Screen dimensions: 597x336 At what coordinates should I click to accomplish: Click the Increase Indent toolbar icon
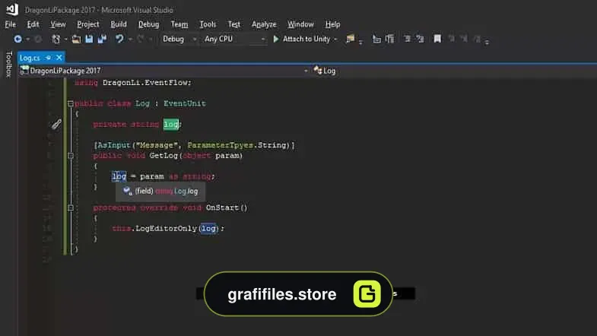pos(389,39)
